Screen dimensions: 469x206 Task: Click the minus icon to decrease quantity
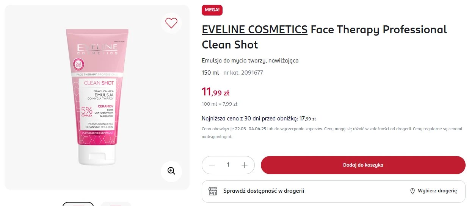coord(212,165)
